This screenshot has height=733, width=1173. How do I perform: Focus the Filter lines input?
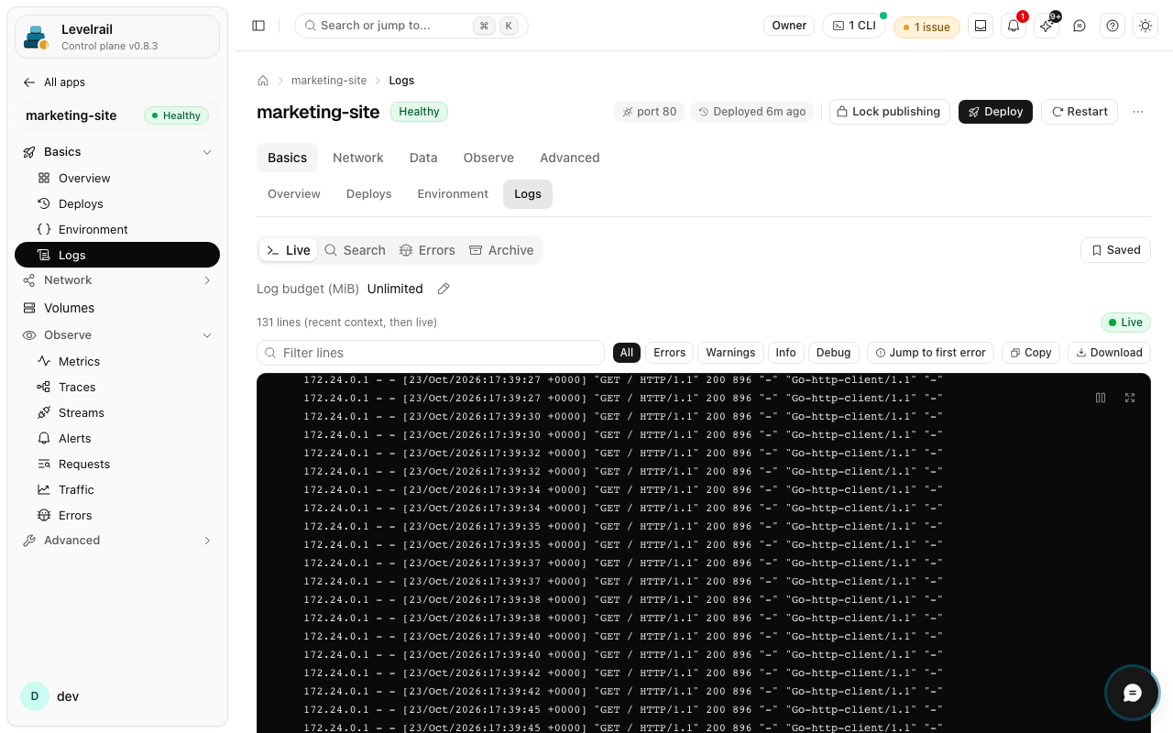click(431, 353)
